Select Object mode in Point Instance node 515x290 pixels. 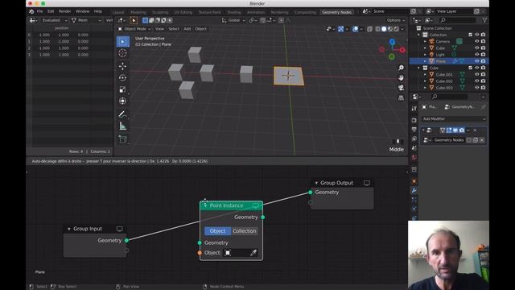(x=217, y=231)
